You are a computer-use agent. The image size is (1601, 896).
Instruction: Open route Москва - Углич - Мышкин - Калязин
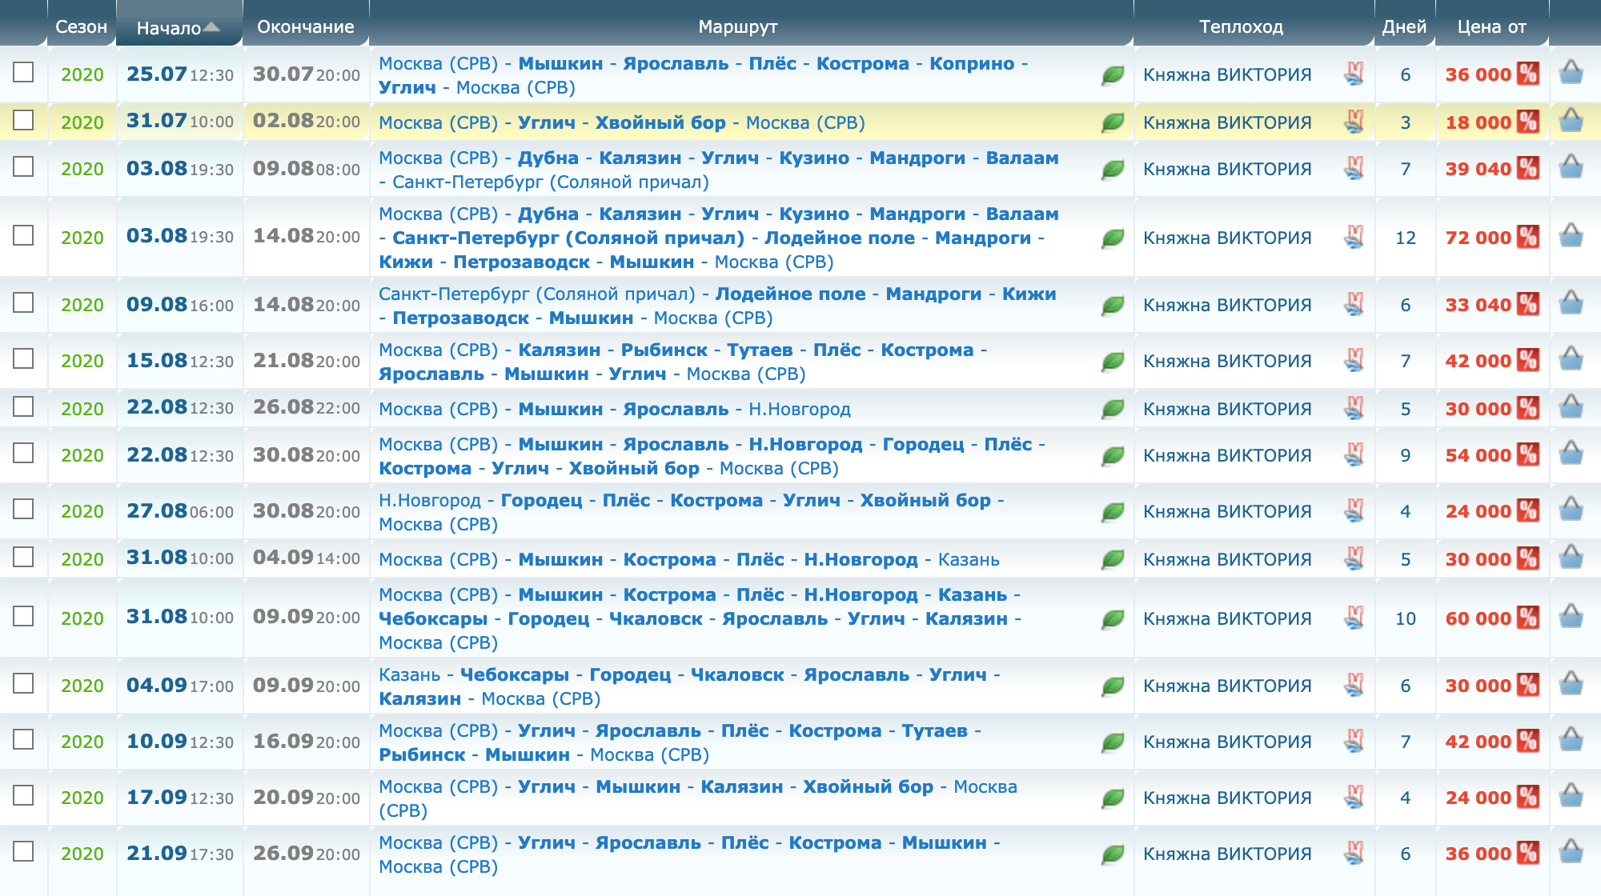[x=698, y=798]
